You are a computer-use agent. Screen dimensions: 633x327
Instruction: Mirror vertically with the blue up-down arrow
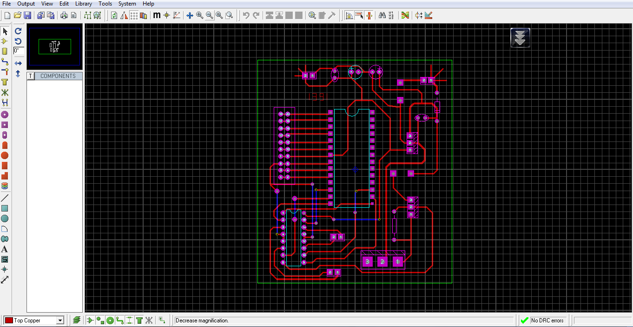(x=18, y=73)
